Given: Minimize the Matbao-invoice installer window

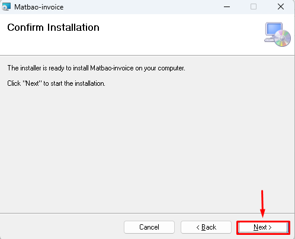Looking at the screenshot, I should [x=227, y=7].
